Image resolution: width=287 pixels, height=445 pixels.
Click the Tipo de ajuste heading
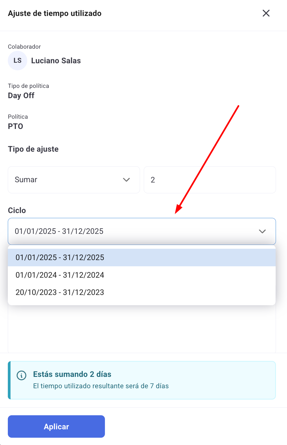[33, 149]
